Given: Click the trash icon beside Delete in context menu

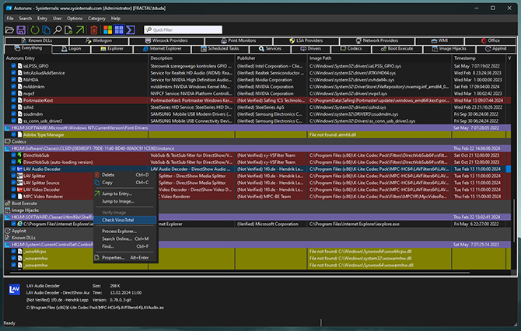Looking at the screenshot, I should 97,175.
